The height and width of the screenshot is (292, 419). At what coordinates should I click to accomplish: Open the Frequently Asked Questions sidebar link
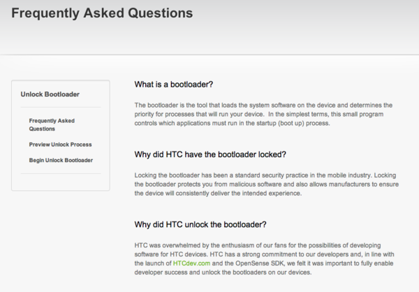pos(46,124)
